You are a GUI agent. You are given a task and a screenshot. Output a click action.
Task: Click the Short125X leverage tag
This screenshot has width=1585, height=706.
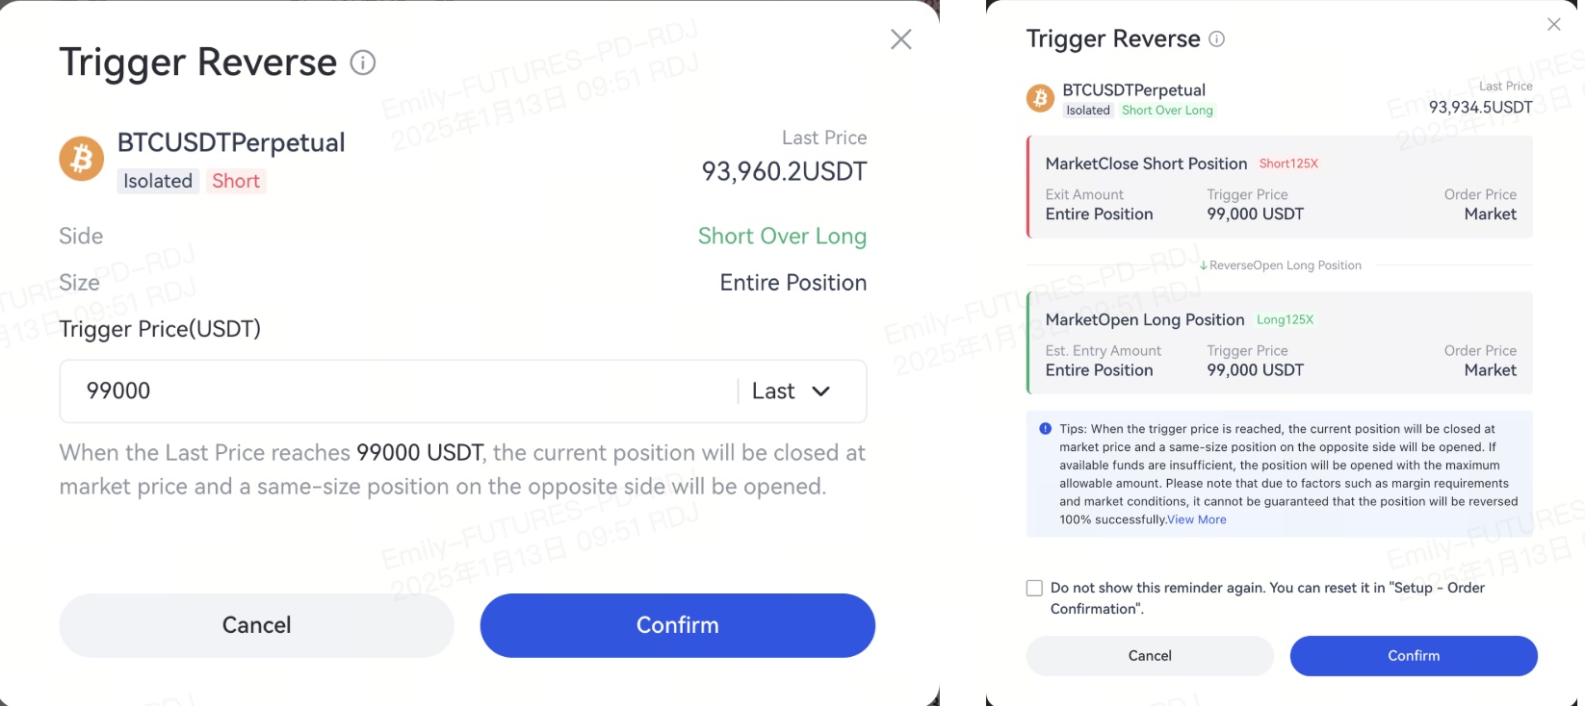[1288, 164]
